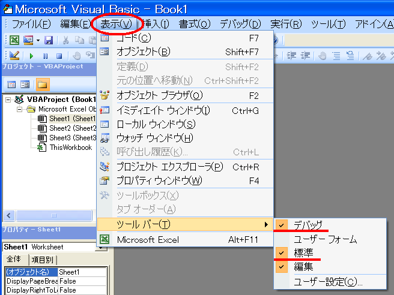Click the Toggle Bookmark icon
The height and width of the screenshot is (295, 394).
[368, 56]
